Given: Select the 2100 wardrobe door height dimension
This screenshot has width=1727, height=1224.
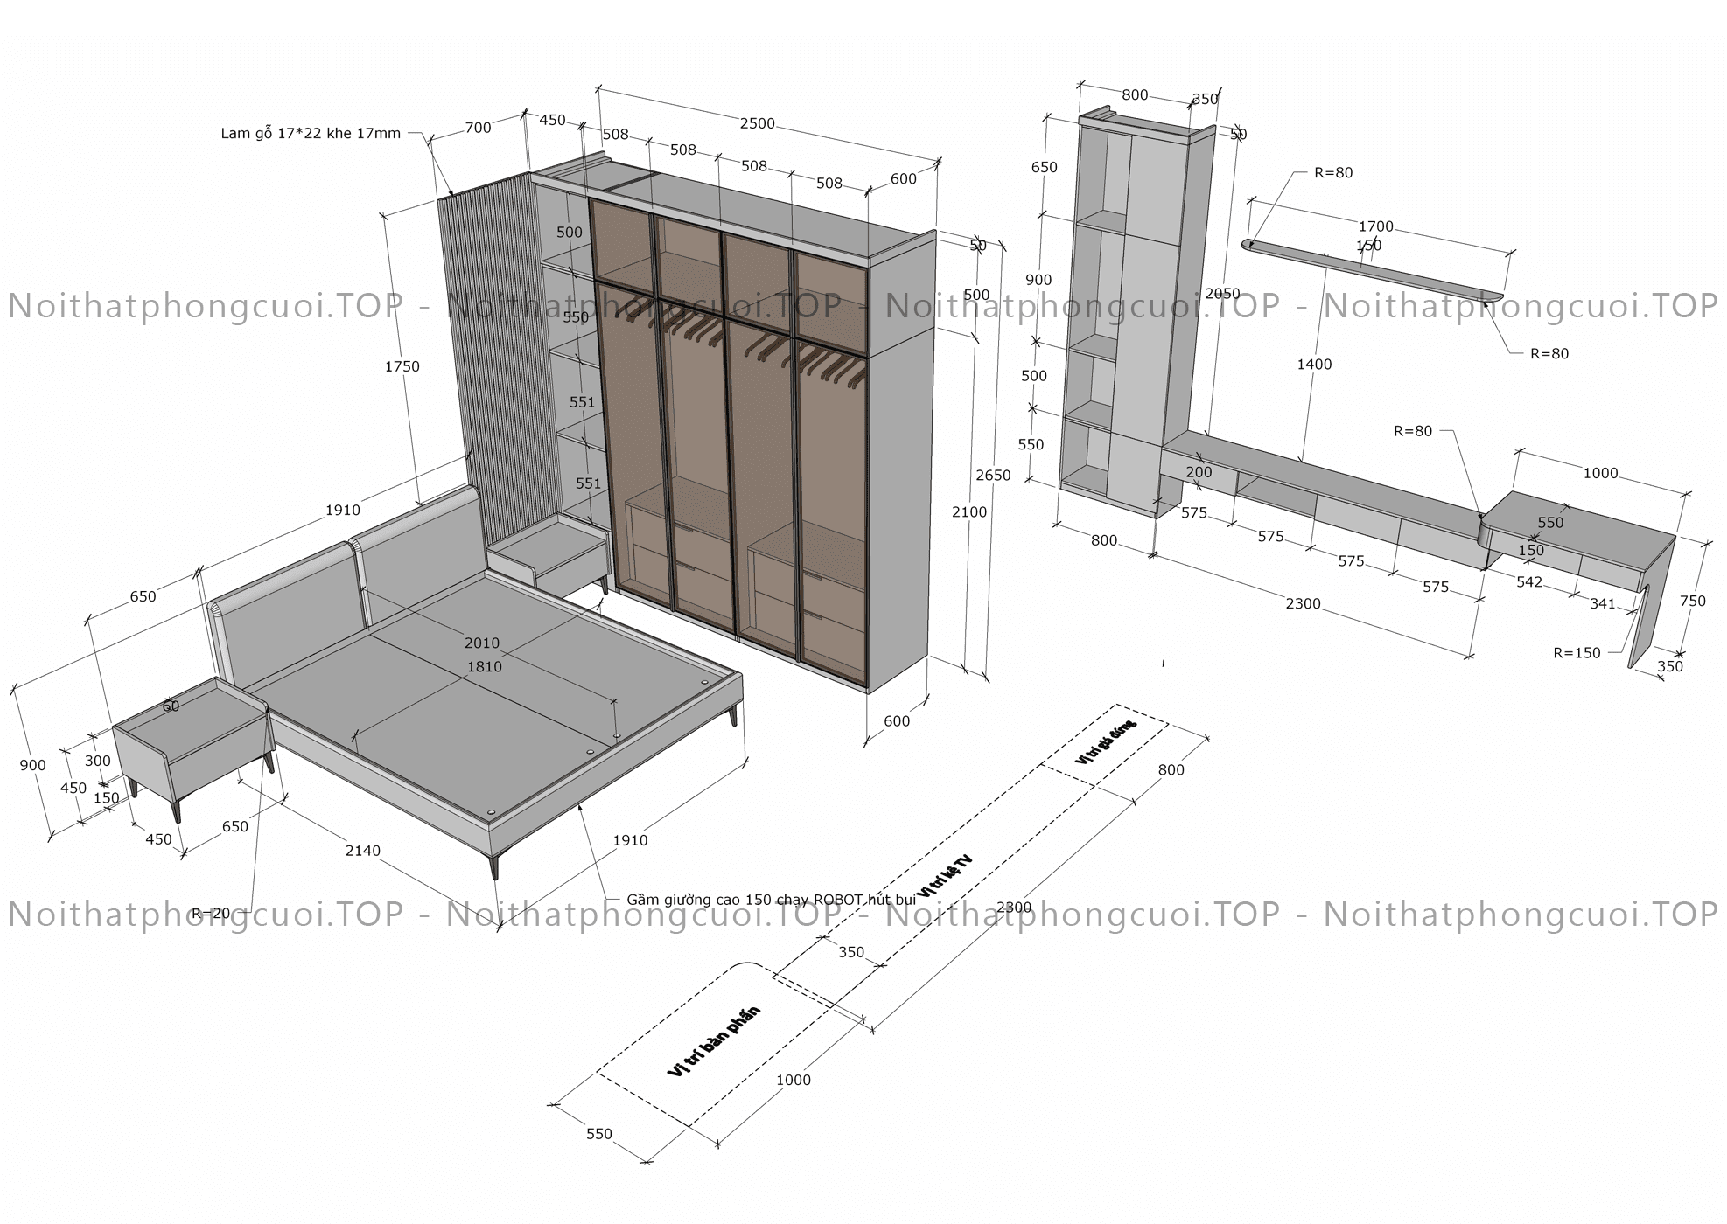Looking at the screenshot, I should point(968,512).
